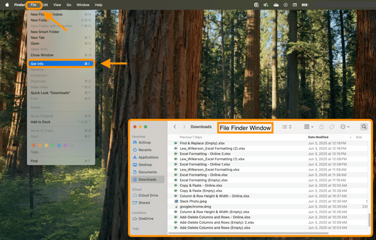376x240 pixels.
Task: Select New Smart Folder menu entry
Action: [45, 31]
